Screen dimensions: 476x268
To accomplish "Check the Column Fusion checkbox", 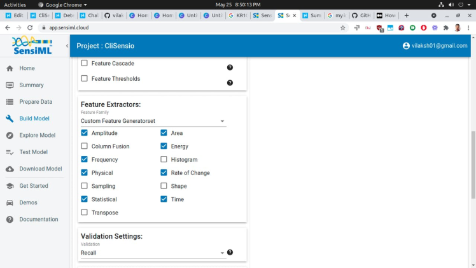I will [x=85, y=146].
